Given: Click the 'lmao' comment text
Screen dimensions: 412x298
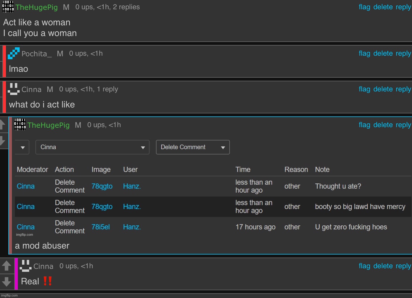Looking at the screenshot, I should (x=18, y=69).
